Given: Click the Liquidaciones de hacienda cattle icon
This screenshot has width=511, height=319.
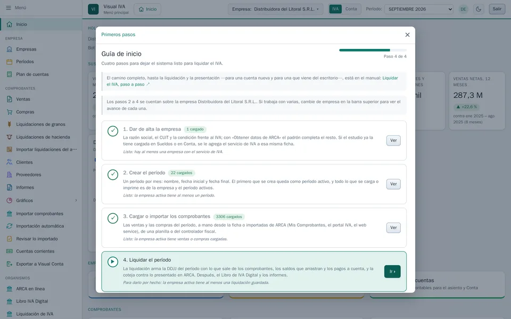Looking at the screenshot, I should pos(10,137).
